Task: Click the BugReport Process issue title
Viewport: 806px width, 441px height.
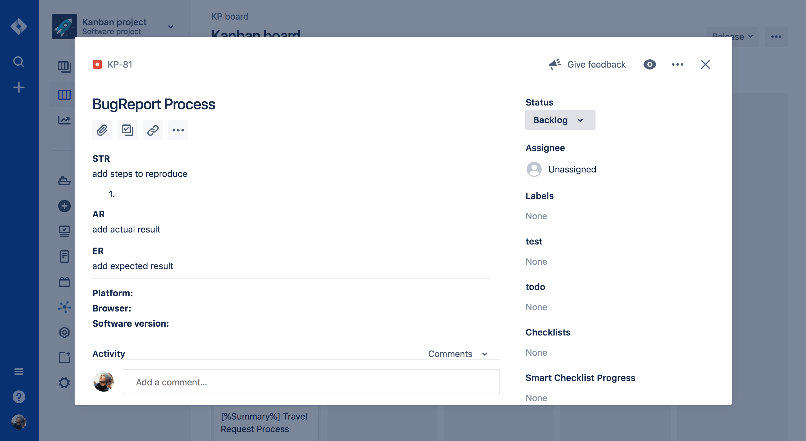Action: (154, 104)
